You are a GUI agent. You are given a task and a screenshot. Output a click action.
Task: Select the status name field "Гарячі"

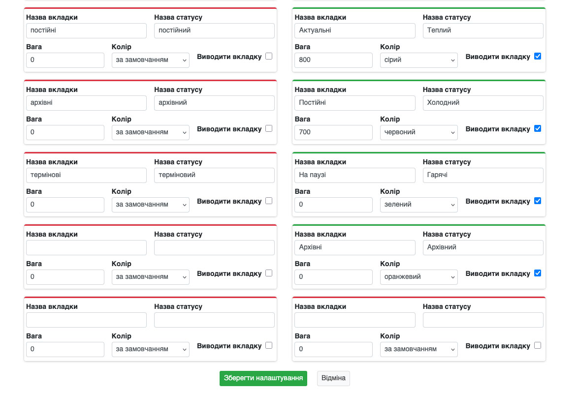[482, 175]
